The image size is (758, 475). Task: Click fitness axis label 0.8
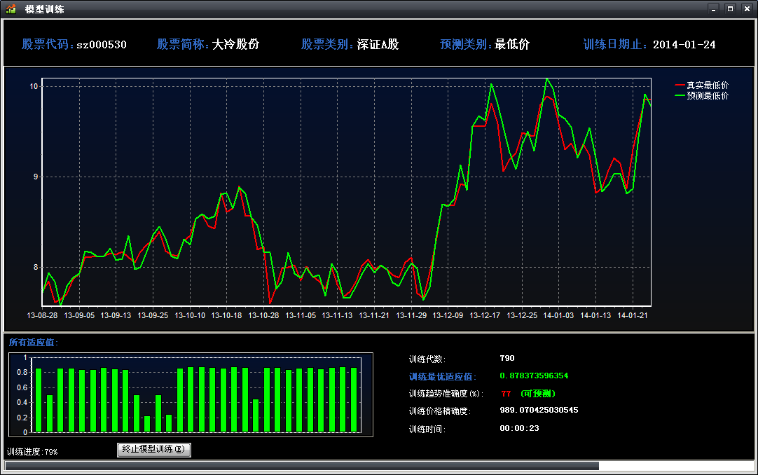[x=22, y=373]
